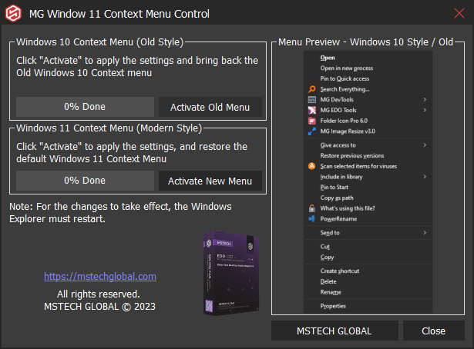This screenshot has width=474, height=349.
Task: Click the Windows 10 section progress bar
Action: point(85,107)
